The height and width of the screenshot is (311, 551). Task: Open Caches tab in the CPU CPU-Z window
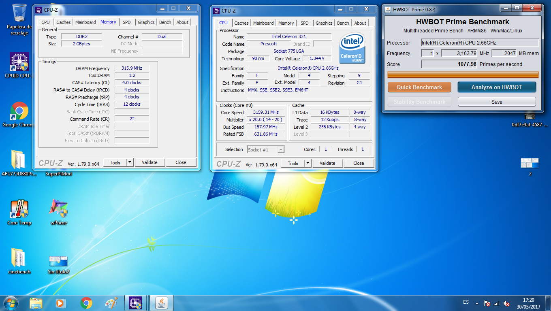pos(241,23)
